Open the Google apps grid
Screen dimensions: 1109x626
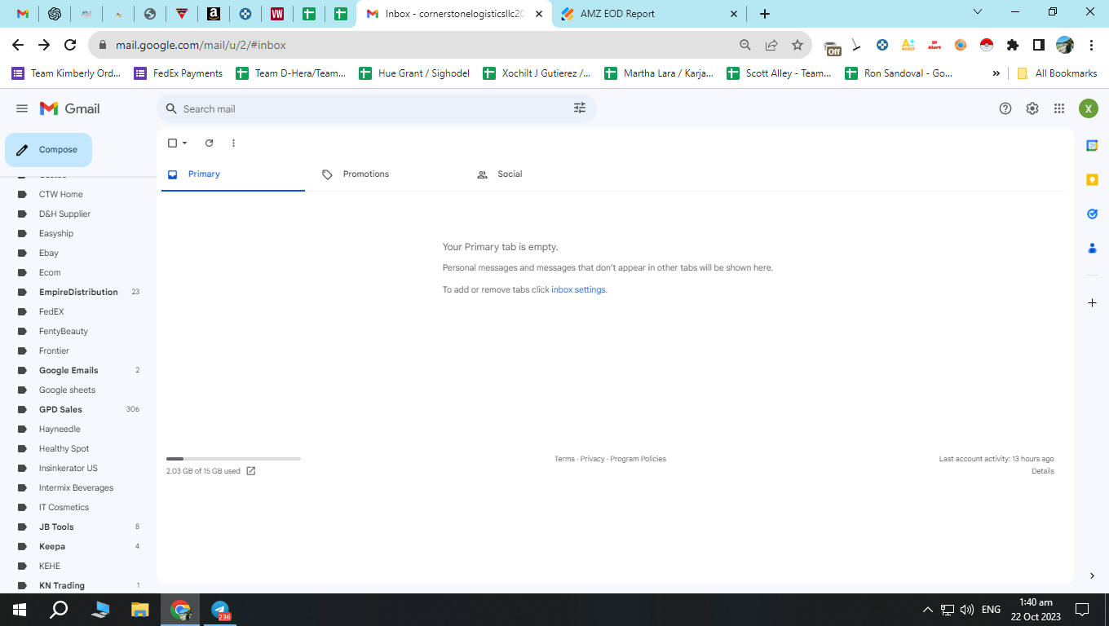1059,108
